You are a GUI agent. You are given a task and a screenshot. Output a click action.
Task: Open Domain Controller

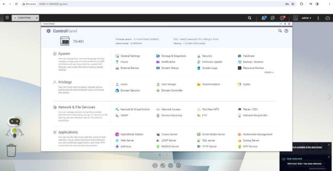pyautogui.click(x=169, y=90)
